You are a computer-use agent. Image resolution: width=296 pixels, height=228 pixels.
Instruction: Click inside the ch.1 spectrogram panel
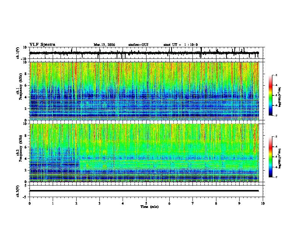coord(144,91)
